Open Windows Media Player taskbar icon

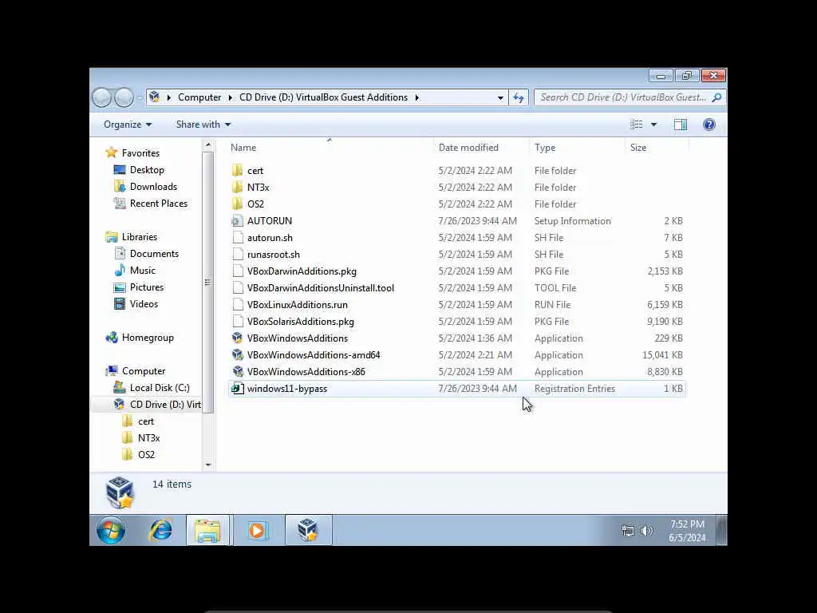(258, 531)
